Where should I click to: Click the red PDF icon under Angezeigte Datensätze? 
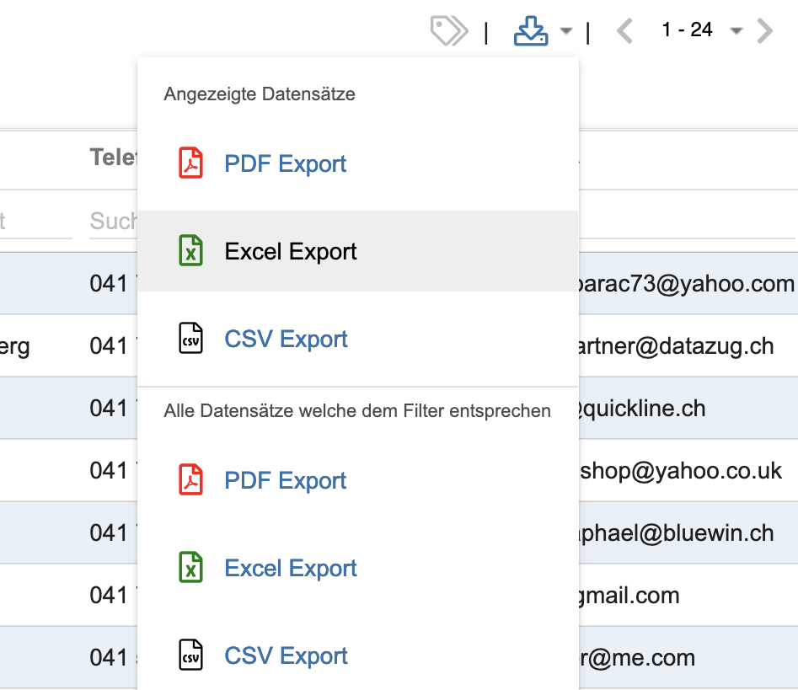(191, 163)
